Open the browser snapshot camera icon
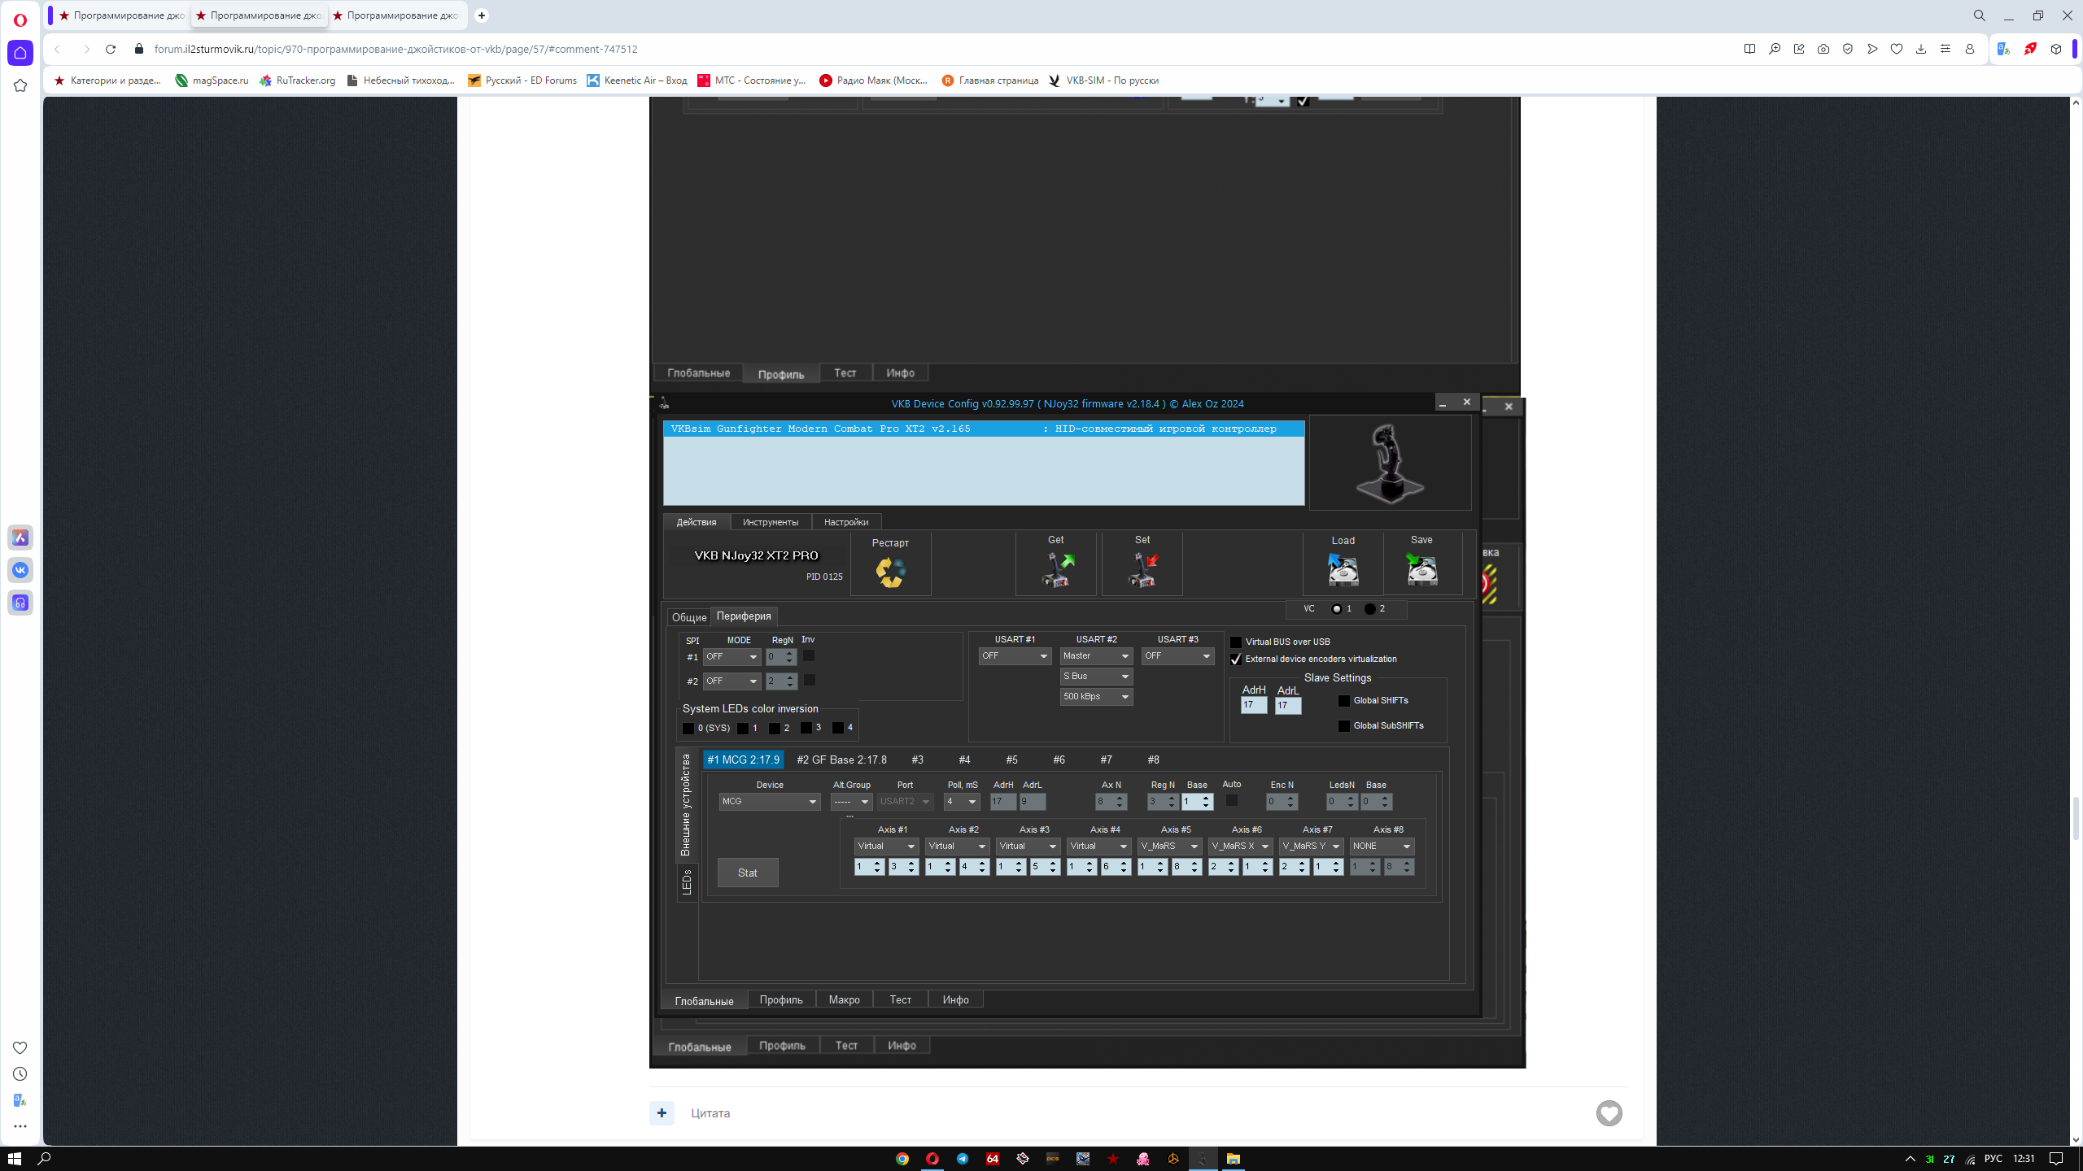 click(1823, 49)
